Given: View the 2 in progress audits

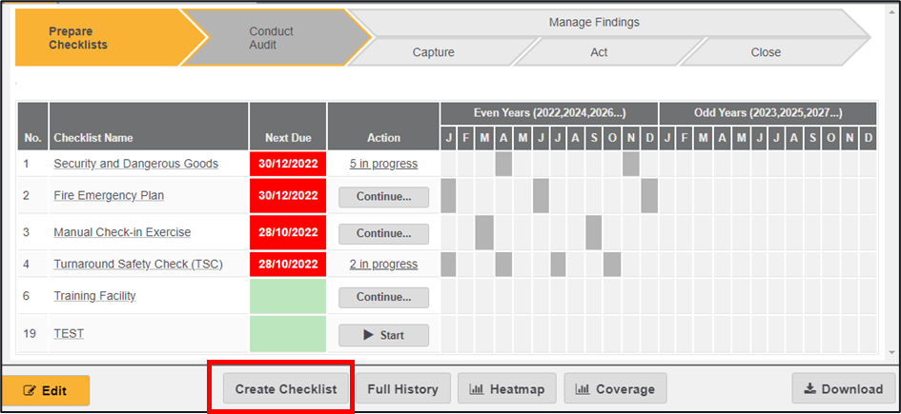Looking at the screenshot, I should click(383, 264).
